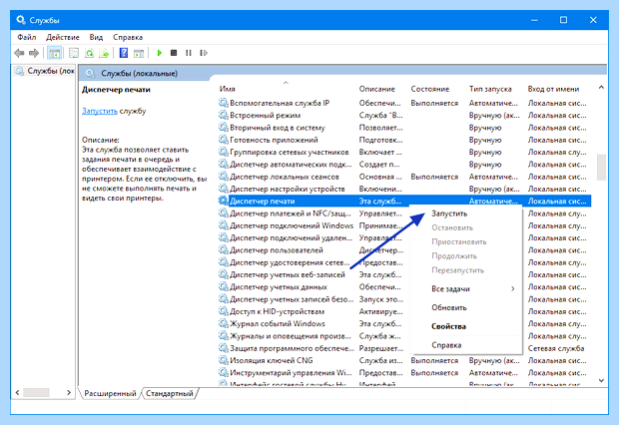
Task: Select Диспетчер учетных данных service
Action: [279, 287]
